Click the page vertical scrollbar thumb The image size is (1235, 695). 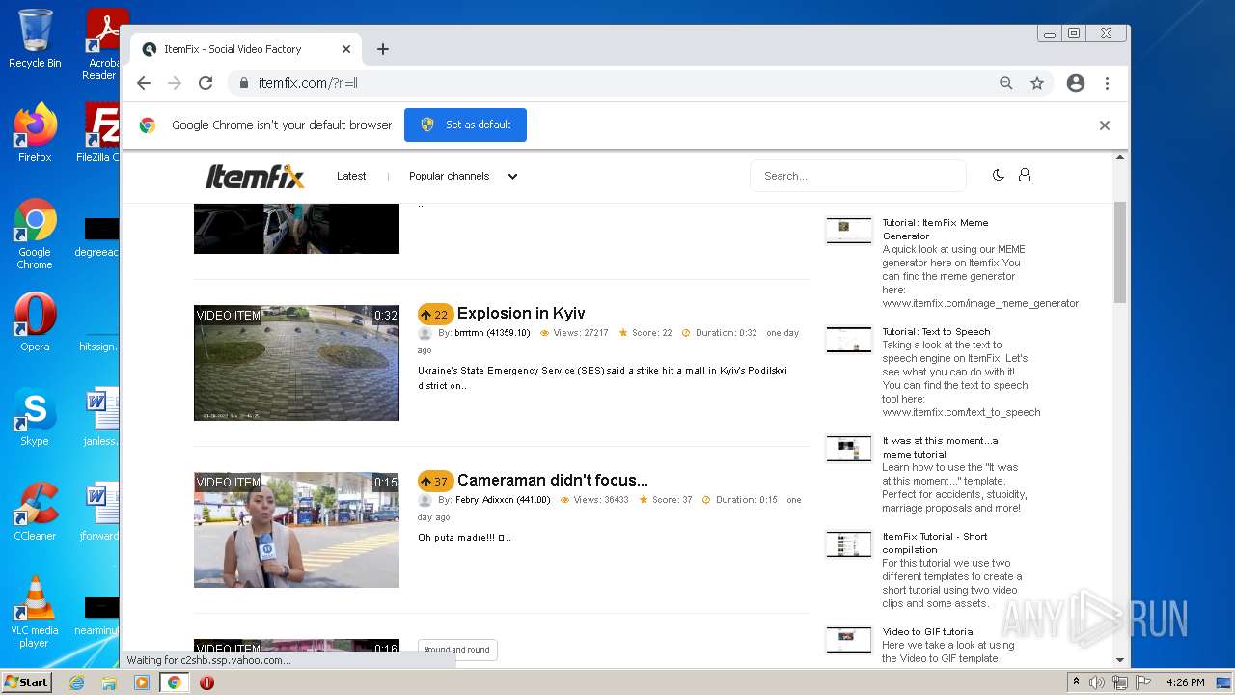point(1120,252)
